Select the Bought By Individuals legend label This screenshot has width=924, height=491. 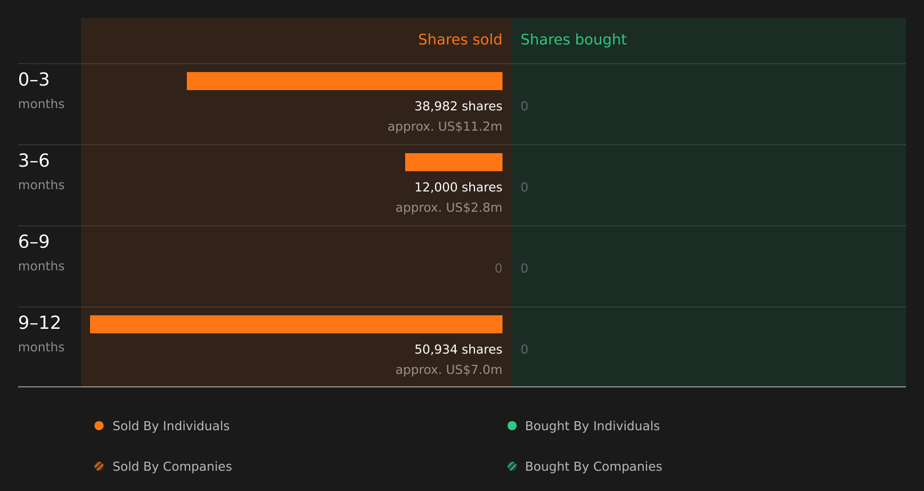(x=593, y=426)
